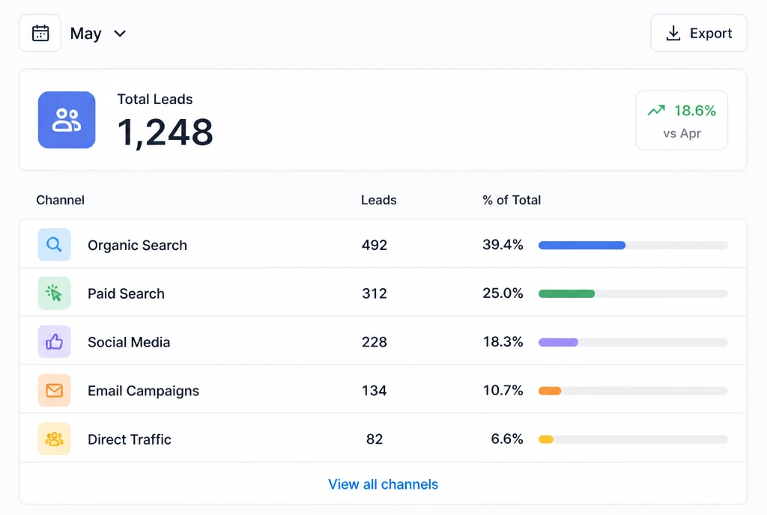Click the Direct Traffic people icon
The image size is (767, 515).
point(54,439)
